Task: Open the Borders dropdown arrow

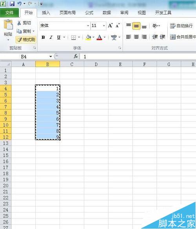Action: point(79,37)
